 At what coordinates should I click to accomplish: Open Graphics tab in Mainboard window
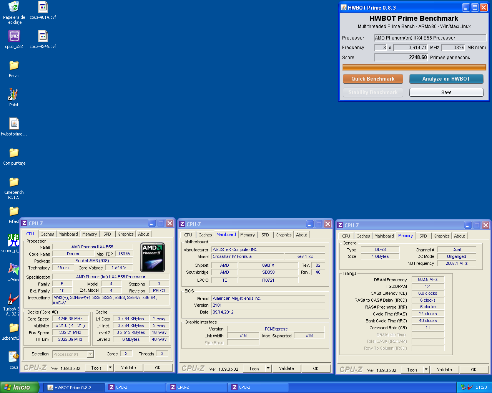pyautogui.click(x=284, y=235)
